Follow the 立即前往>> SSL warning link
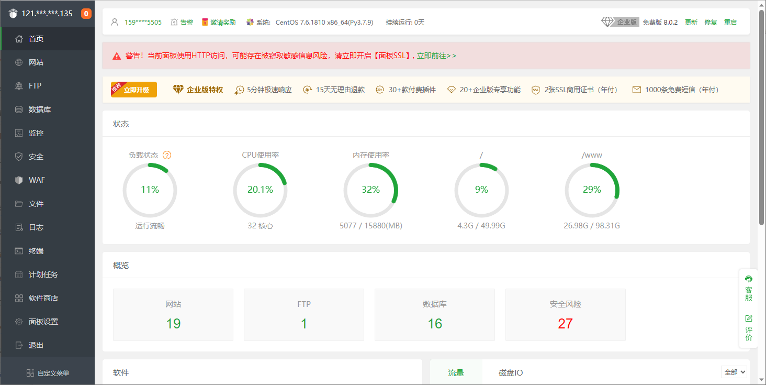The height and width of the screenshot is (385, 766). tap(436, 56)
